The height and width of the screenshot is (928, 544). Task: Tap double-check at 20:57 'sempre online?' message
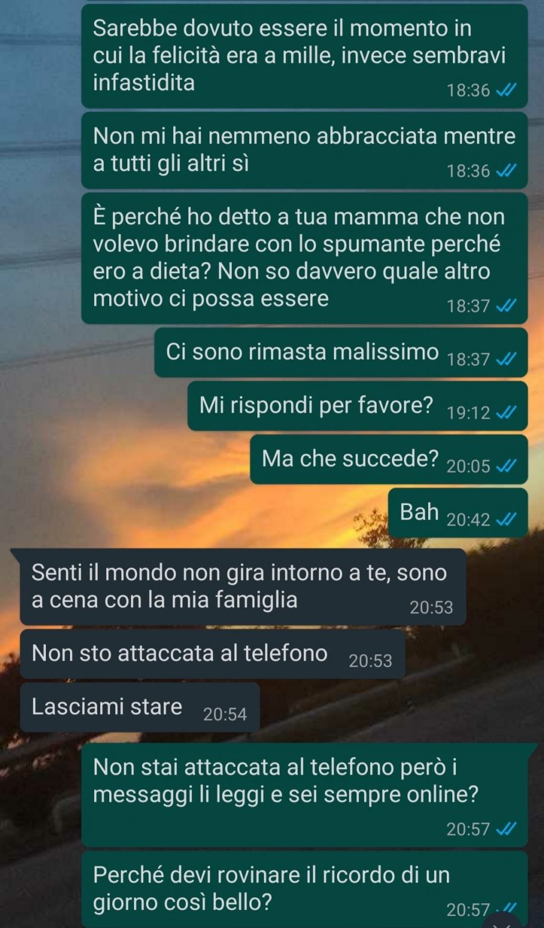(505, 829)
